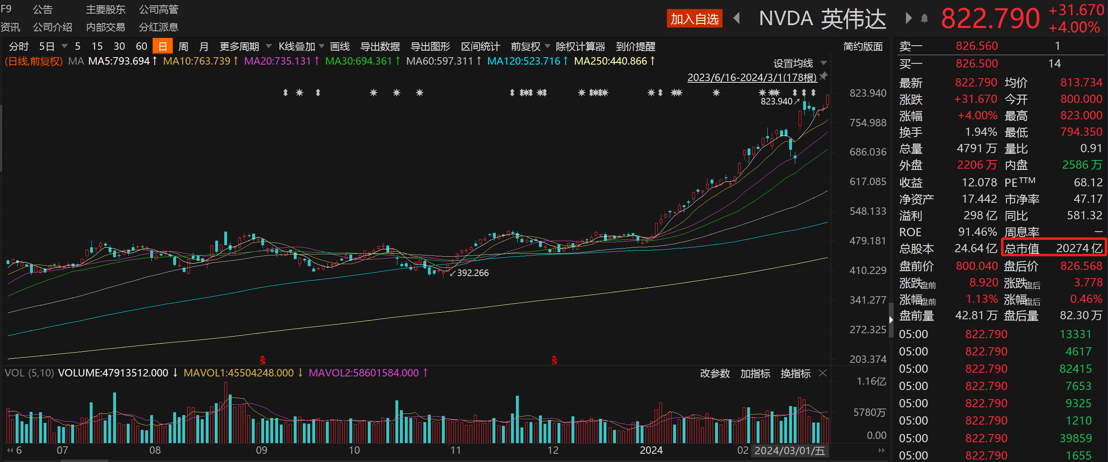Click the MA5:793.694 indicator label
This screenshot has width=1108, height=462.
pyautogui.click(x=123, y=61)
